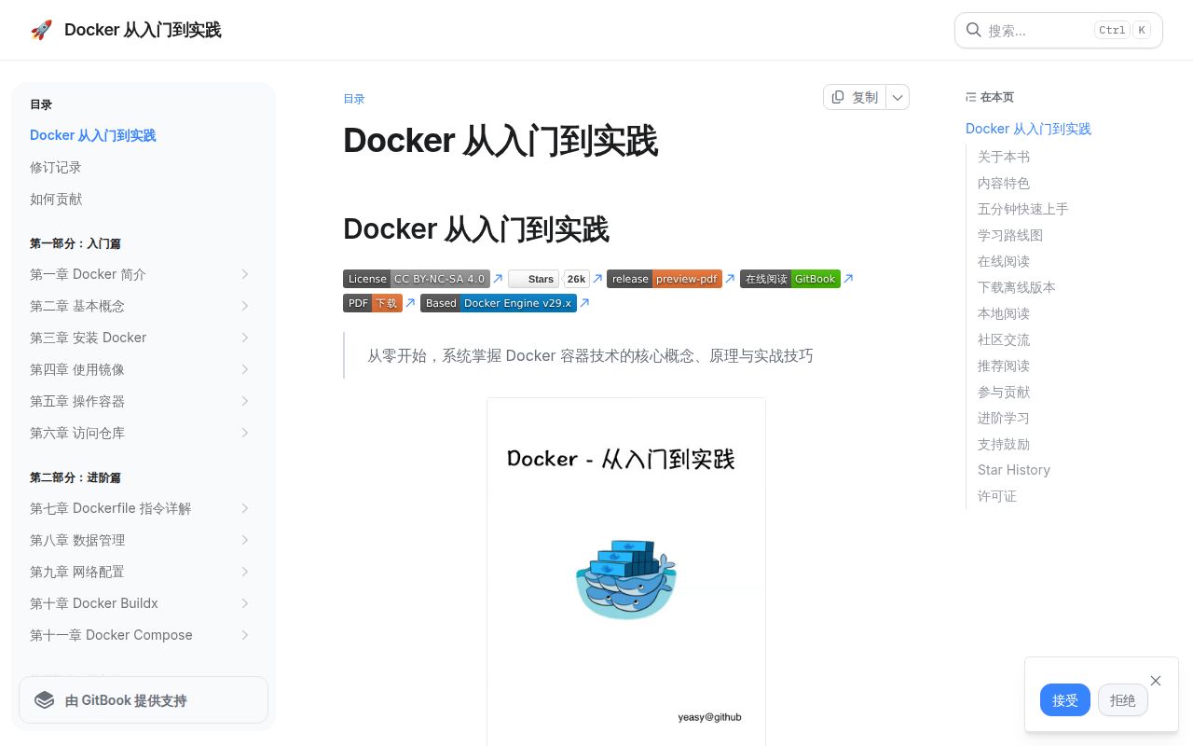Jump to 关于本书 section
Viewport: 1193px width, 746px height.
tap(1004, 157)
